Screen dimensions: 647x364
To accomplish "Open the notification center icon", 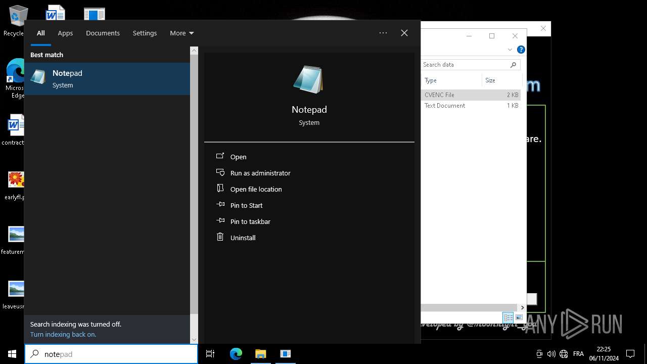I will click(630, 354).
